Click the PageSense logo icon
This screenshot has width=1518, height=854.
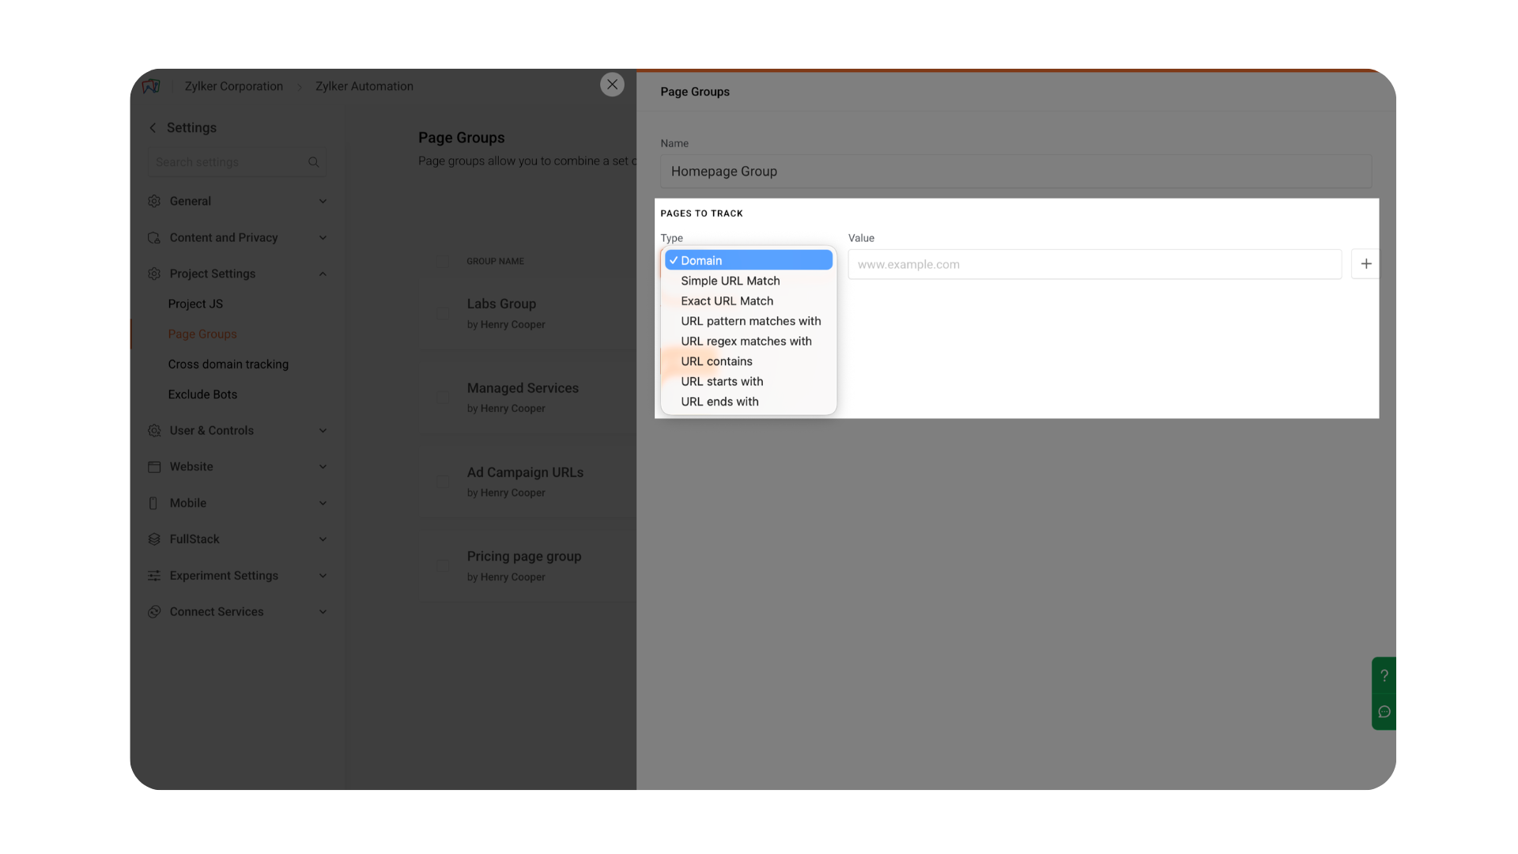[x=151, y=86]
